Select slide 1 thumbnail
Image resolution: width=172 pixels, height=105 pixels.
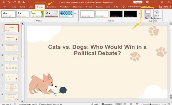point(12,28)
